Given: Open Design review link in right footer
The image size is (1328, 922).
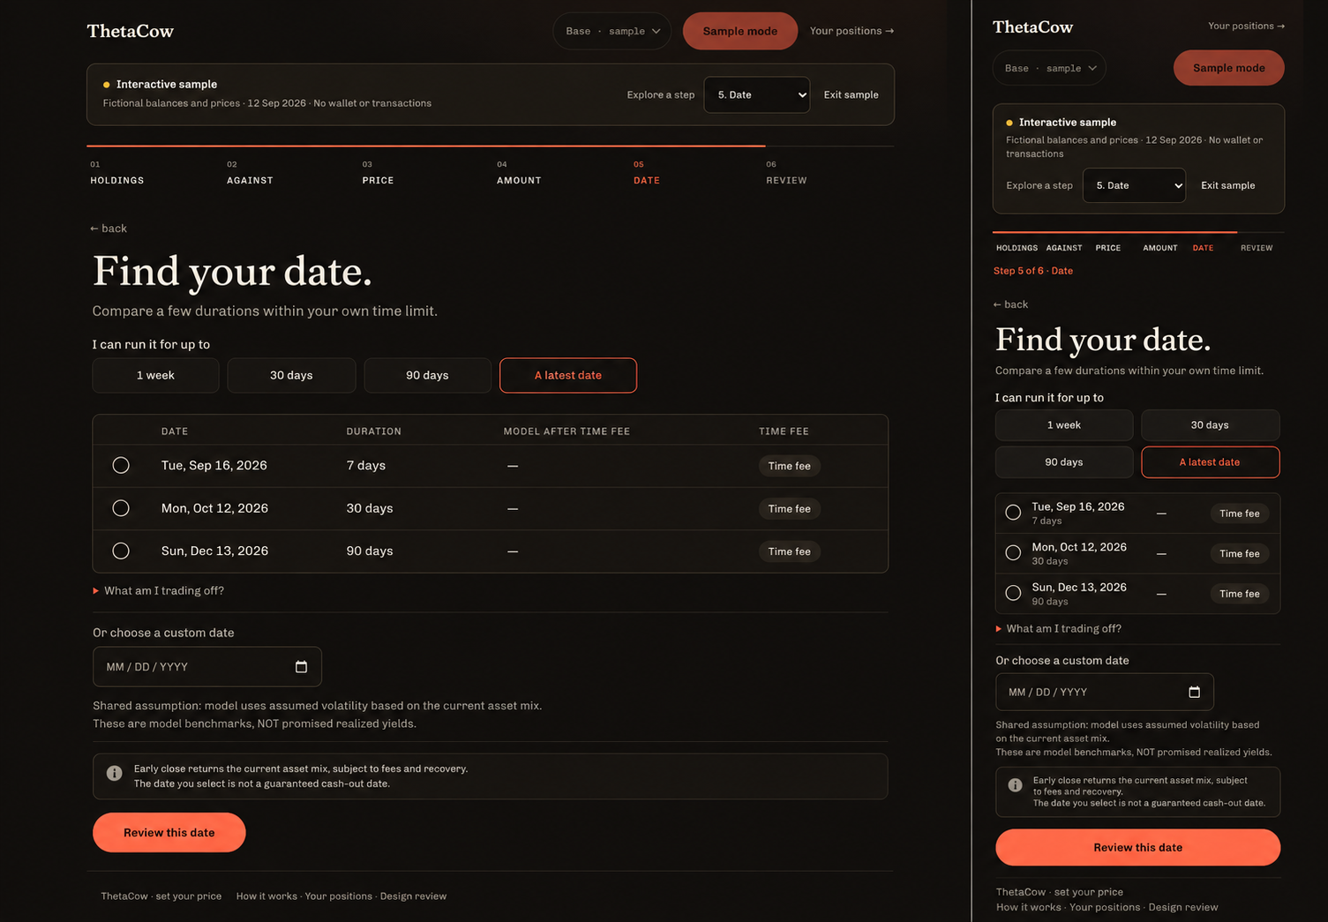Looking at the screenshot, I should tap(1183, 907).
